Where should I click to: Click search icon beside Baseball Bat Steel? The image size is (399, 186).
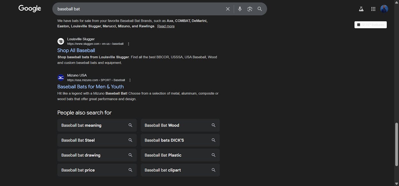130,140
